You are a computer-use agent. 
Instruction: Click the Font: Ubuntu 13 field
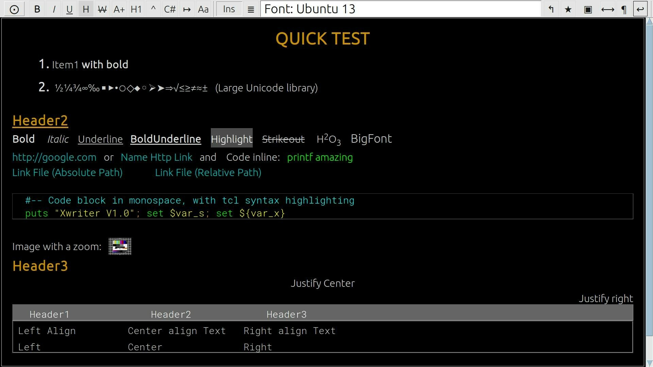(x=401, y=9)
